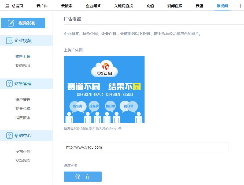Select the 关键词直投 tab
This screenshot has width=244, height=185.
tap(124, 6)
